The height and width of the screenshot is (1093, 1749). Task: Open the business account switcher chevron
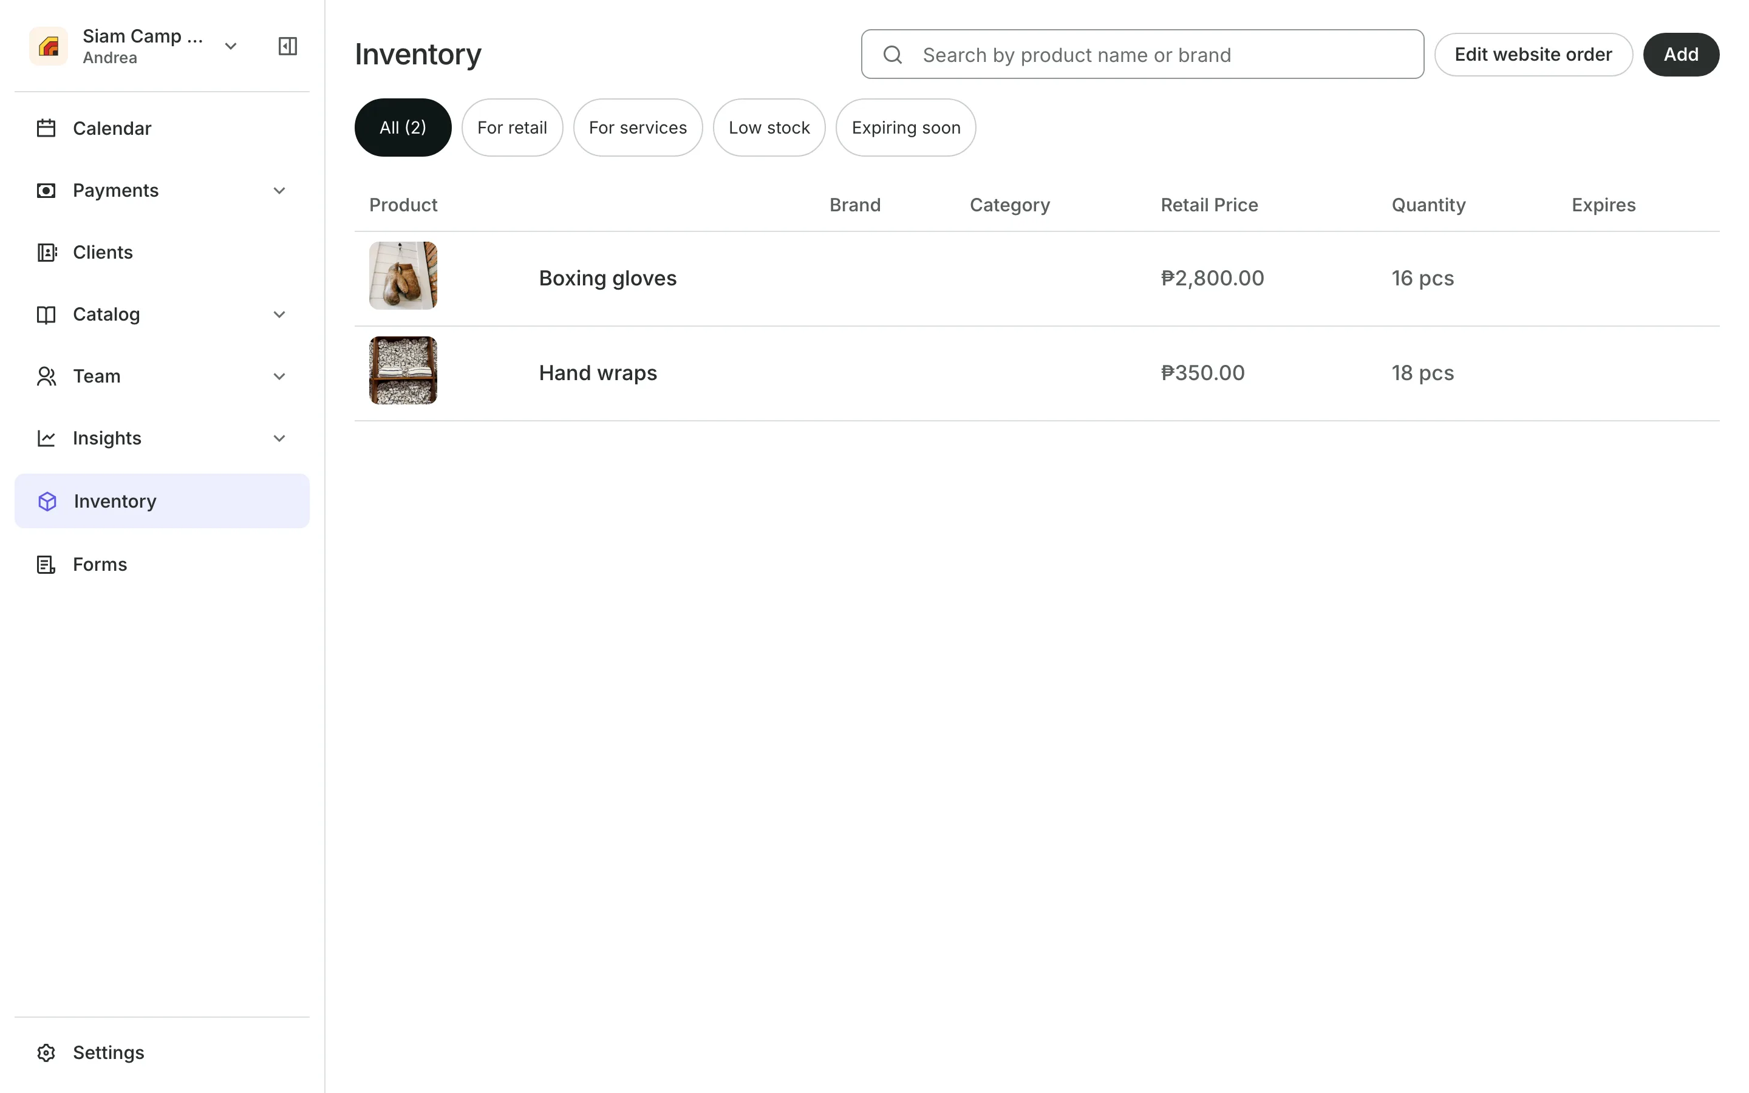[231, 46]
